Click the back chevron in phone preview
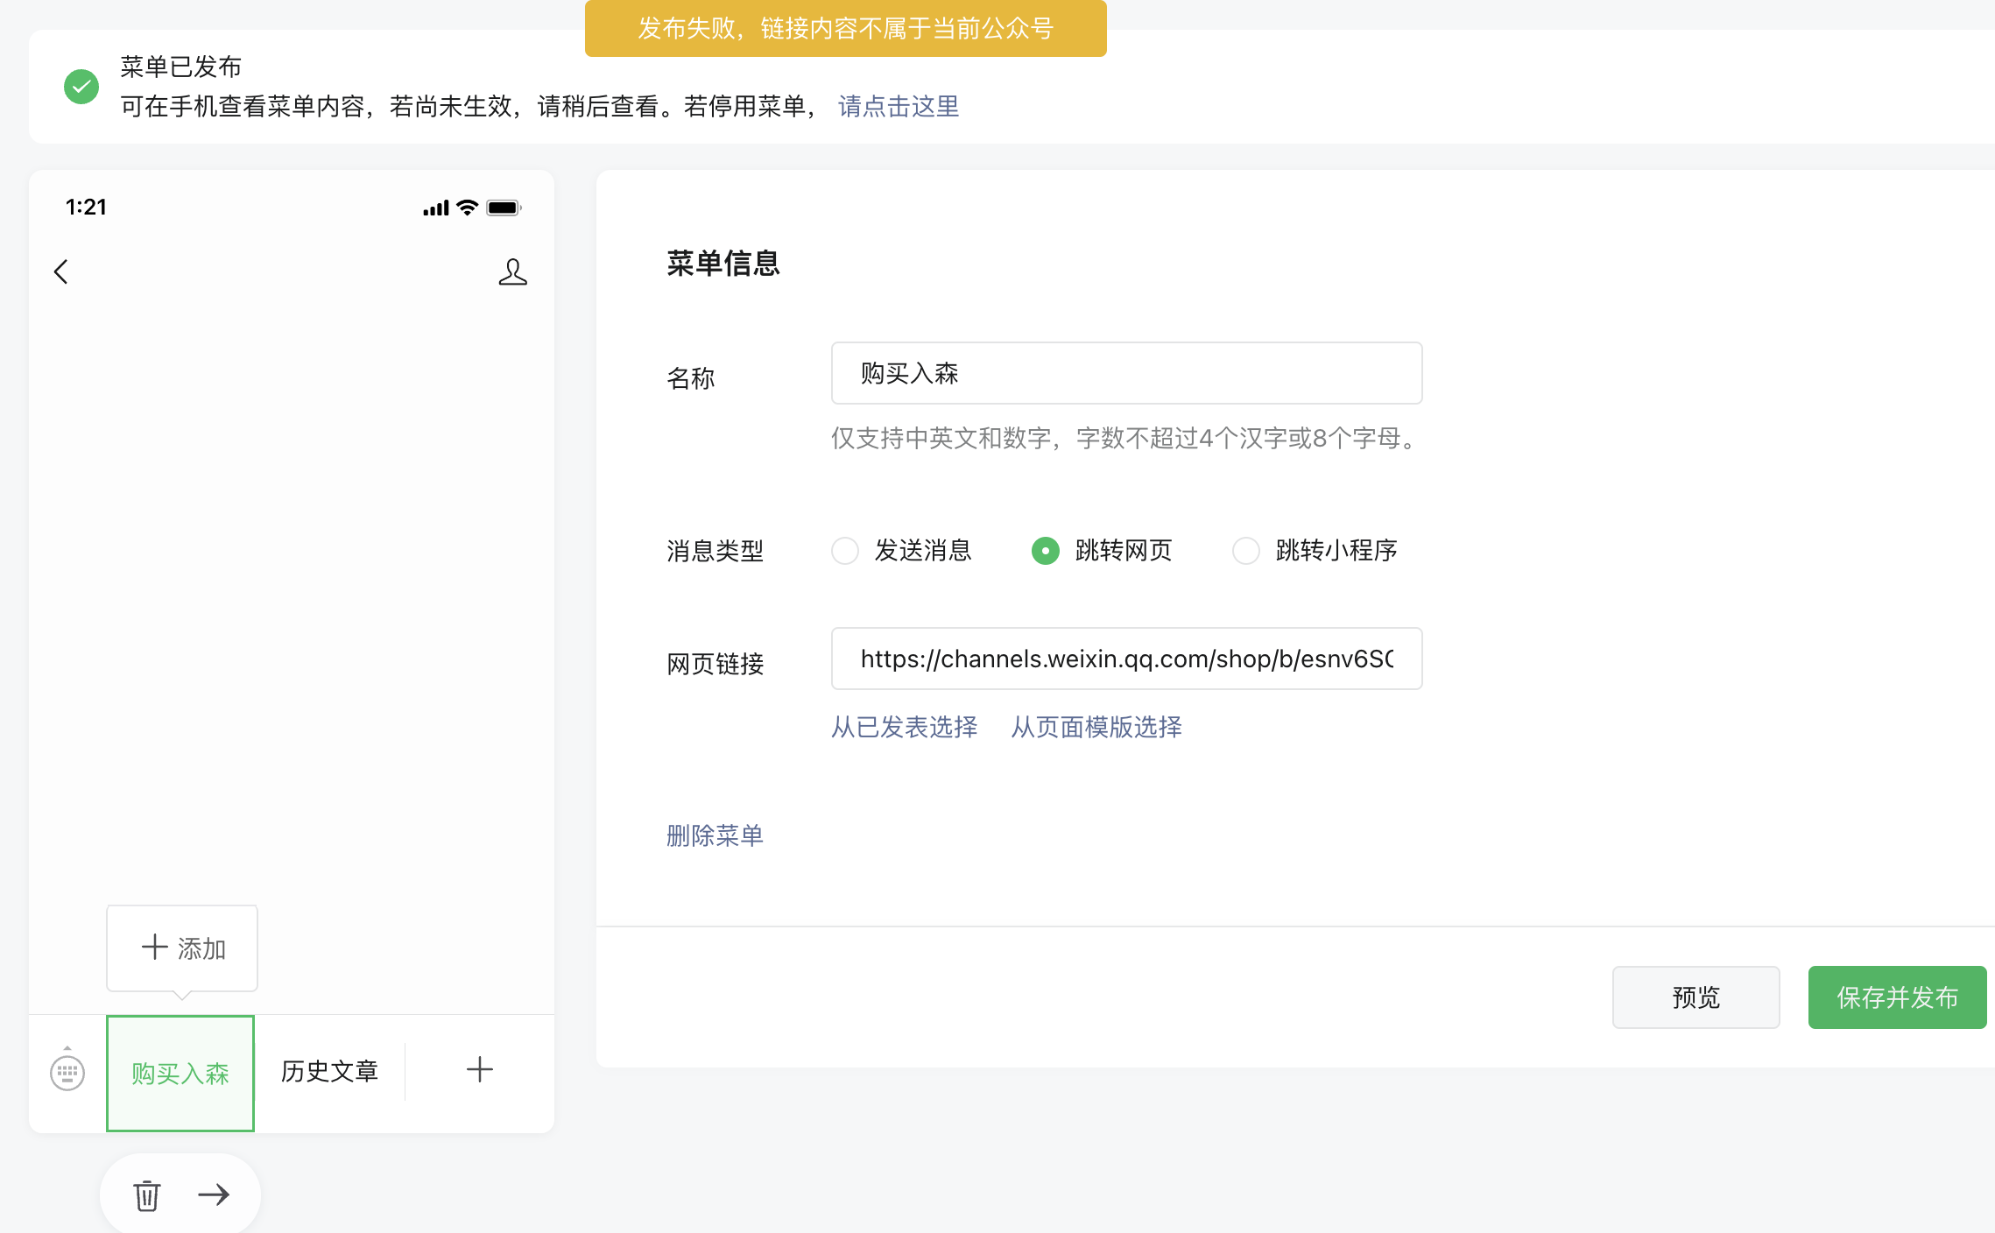The height and width of the screenshot is (1233, 1995). click(x=61, y=271)
